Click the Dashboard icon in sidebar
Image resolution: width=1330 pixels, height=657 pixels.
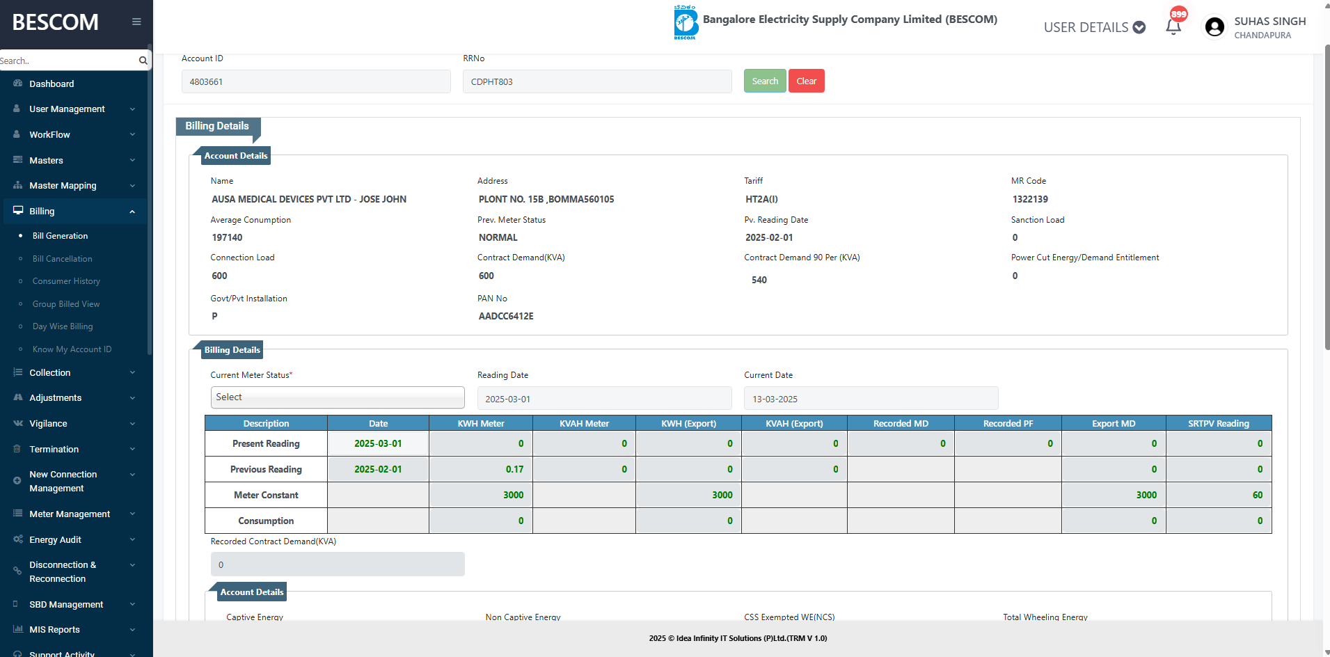pos(17,84)
